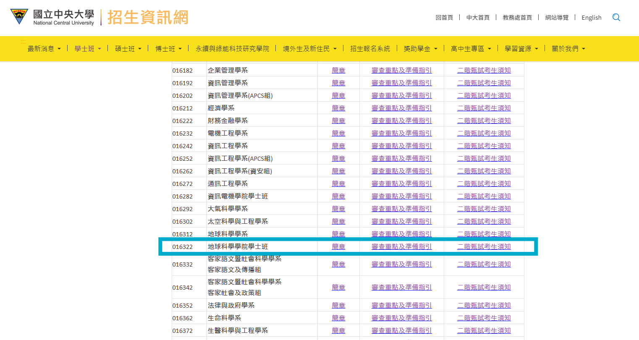The height and width of the screenshot is (340, 639).
Task: Expand the 最新消息 dropdown menu
Action: pos(44,49)
